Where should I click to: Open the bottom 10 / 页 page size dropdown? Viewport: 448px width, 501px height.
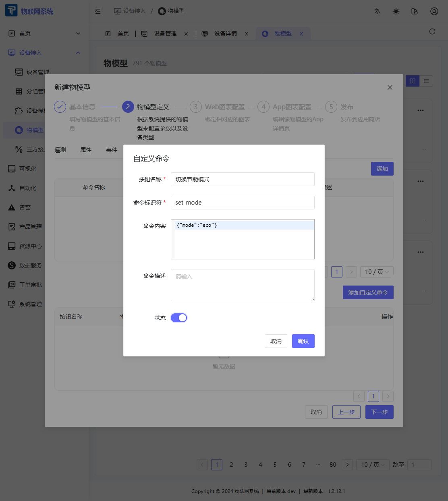point(373,465)
